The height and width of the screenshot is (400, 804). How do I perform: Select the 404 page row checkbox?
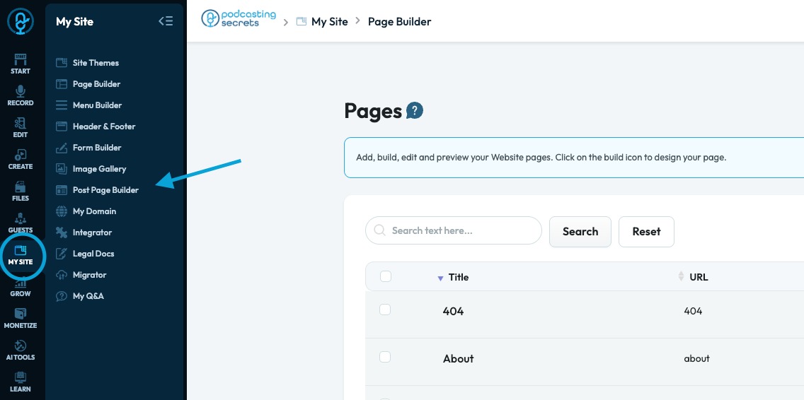[x=385, y=310]
